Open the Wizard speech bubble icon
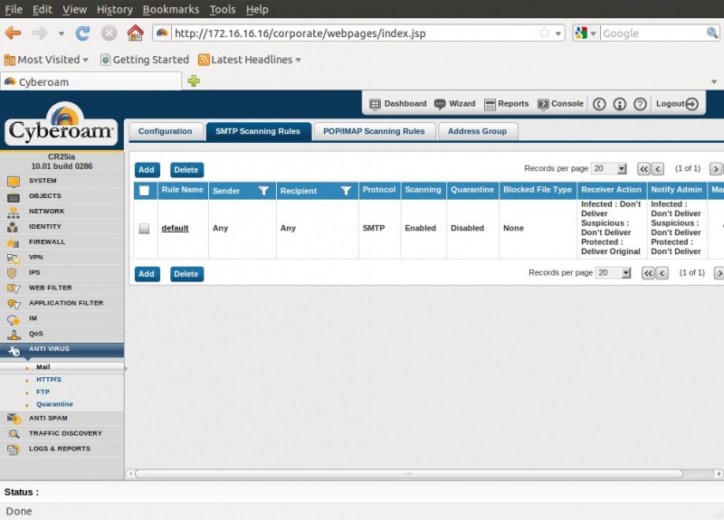724x520 pixels. click(440, 104)
